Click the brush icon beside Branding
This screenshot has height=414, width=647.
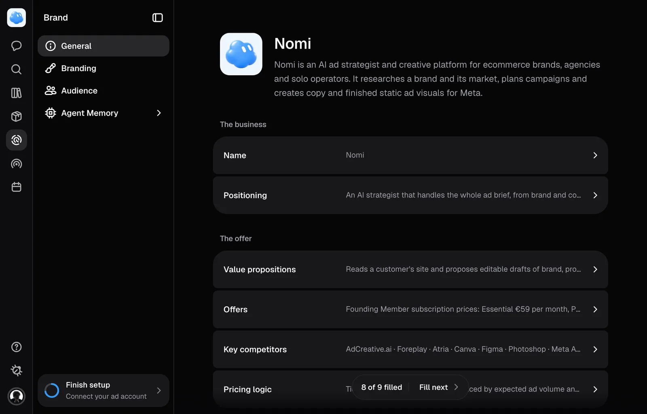coord(51,68)
